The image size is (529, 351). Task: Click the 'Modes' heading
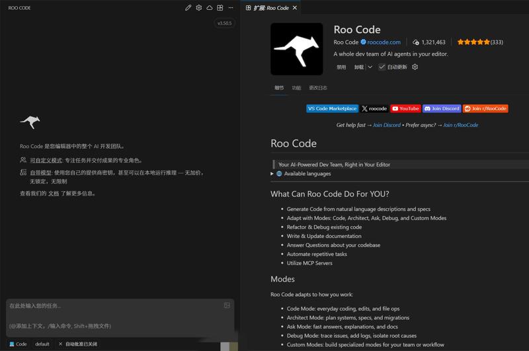click(x=282, y=279)
